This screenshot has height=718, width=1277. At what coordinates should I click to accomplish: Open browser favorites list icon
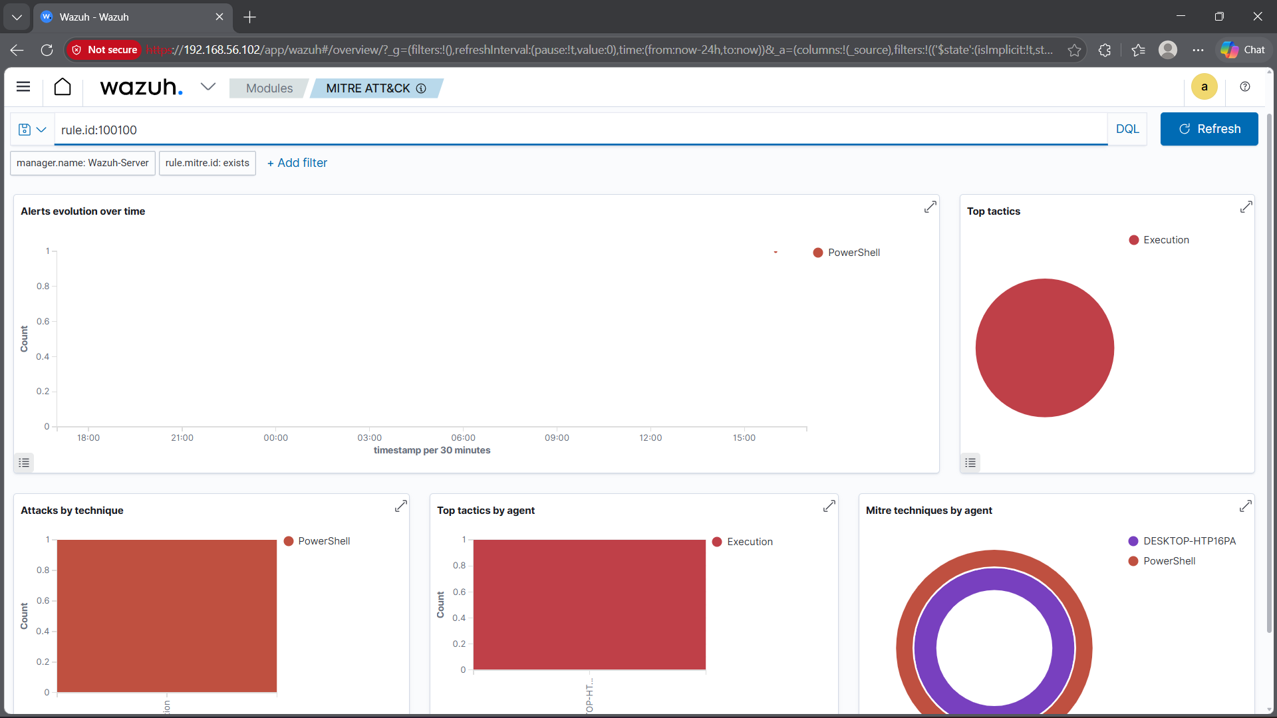coord(1138,50)
